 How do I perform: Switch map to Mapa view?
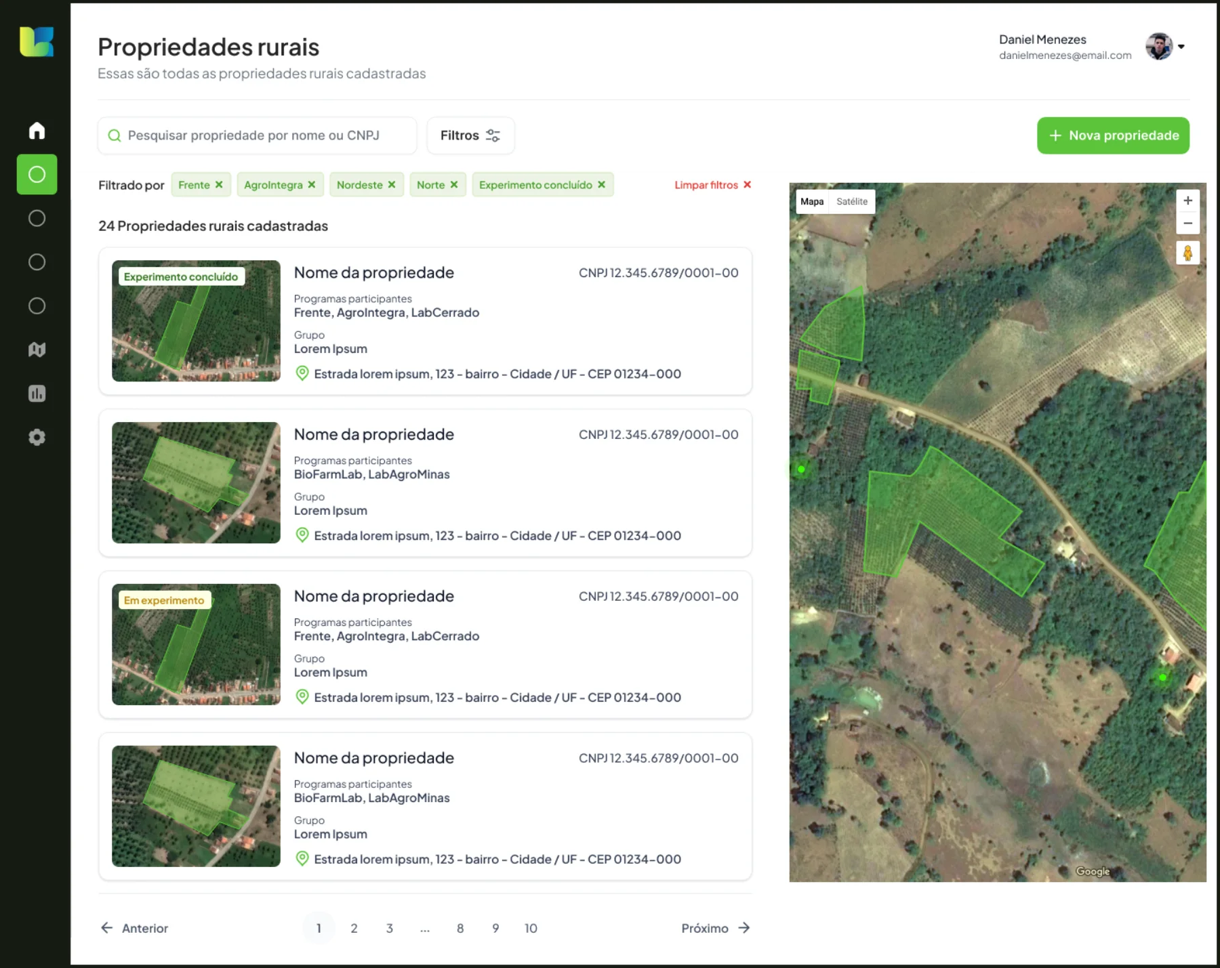(812, 201)
